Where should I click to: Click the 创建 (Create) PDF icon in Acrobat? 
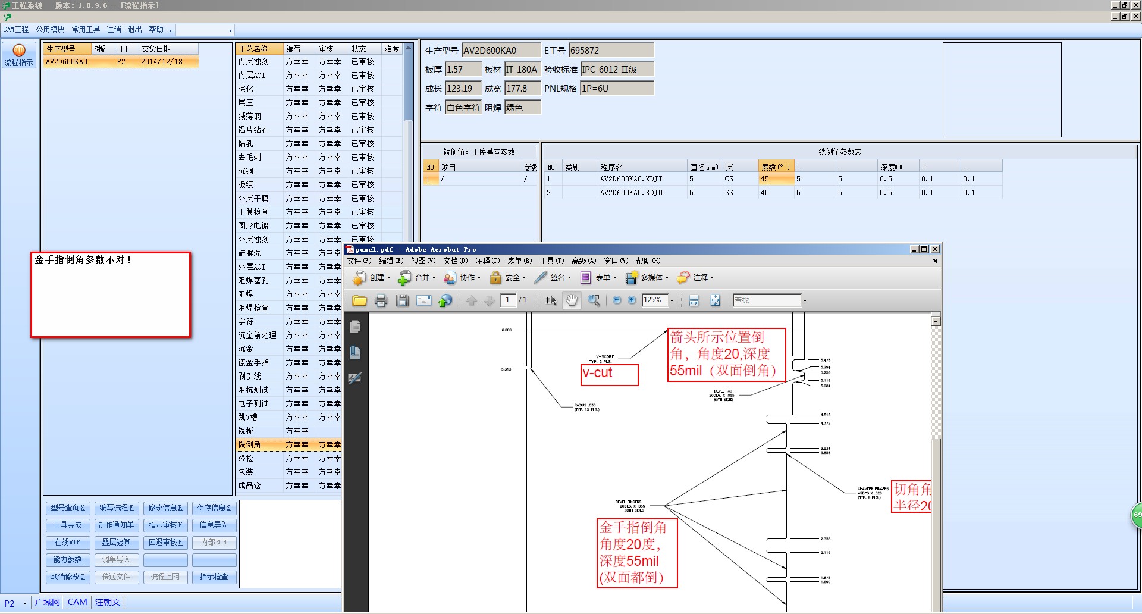coord(359,278)
